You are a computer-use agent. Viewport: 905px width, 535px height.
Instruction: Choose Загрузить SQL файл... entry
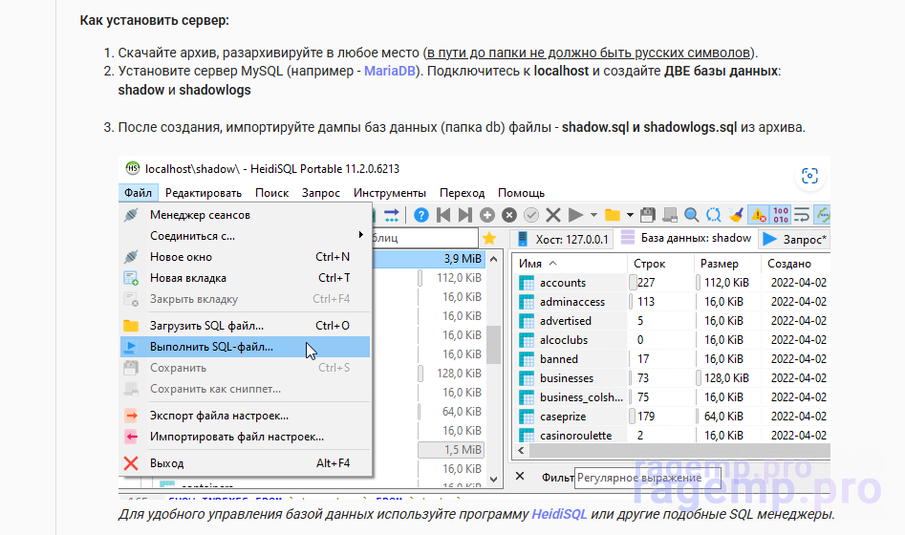pos(246,326)
